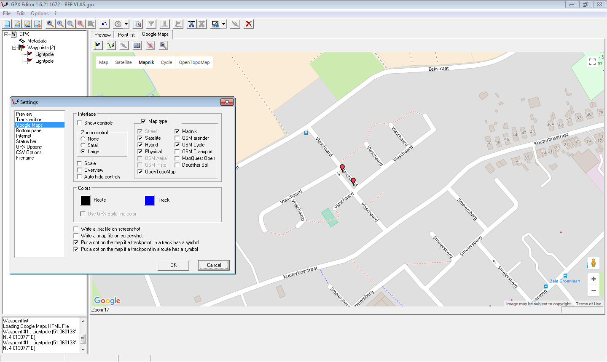Click the page-with-pencil icon, second in main toolbar
The width and height of the screenshot is (607, 362).
[x=17, y=24]
